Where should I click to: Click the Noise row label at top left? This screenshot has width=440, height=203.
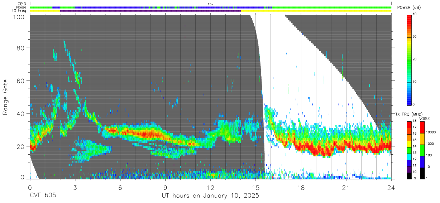21,7
